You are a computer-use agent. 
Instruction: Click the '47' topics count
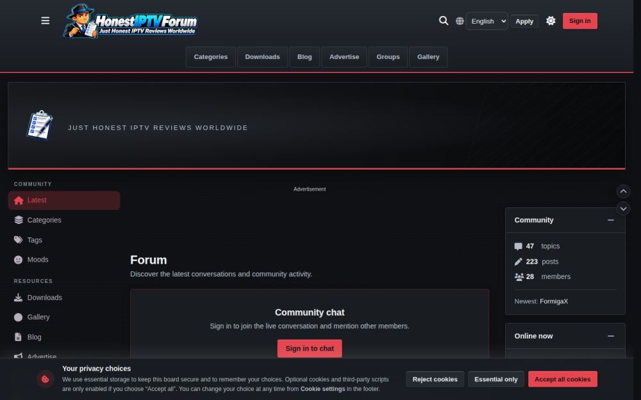coord(530,246)
